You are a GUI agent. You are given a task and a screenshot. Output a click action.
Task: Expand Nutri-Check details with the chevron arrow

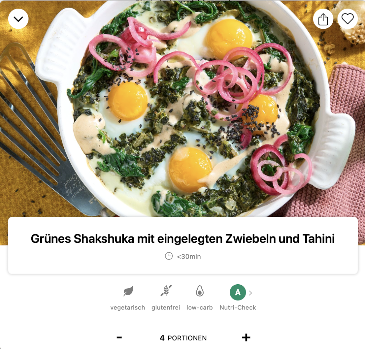pyautogui.click(x=250, y=293)
